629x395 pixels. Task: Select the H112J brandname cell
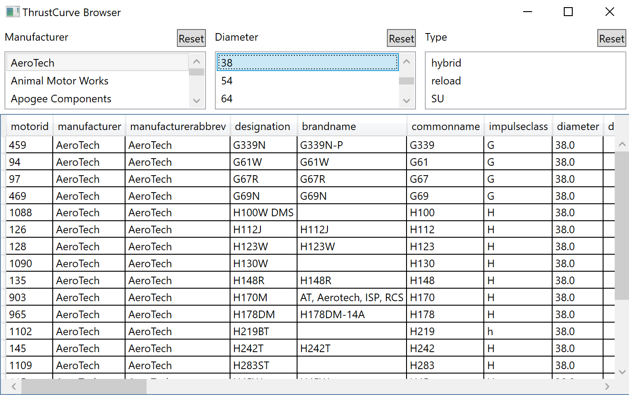[352, 230]
